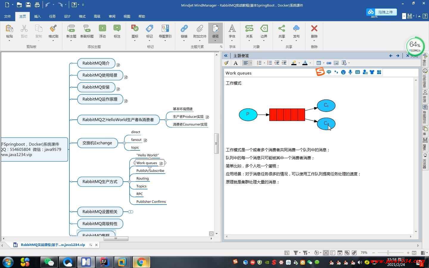The image size is (429, 268).
Task: Collapse the 交换机Exchange branch
Action: click(x=124, y=143)
